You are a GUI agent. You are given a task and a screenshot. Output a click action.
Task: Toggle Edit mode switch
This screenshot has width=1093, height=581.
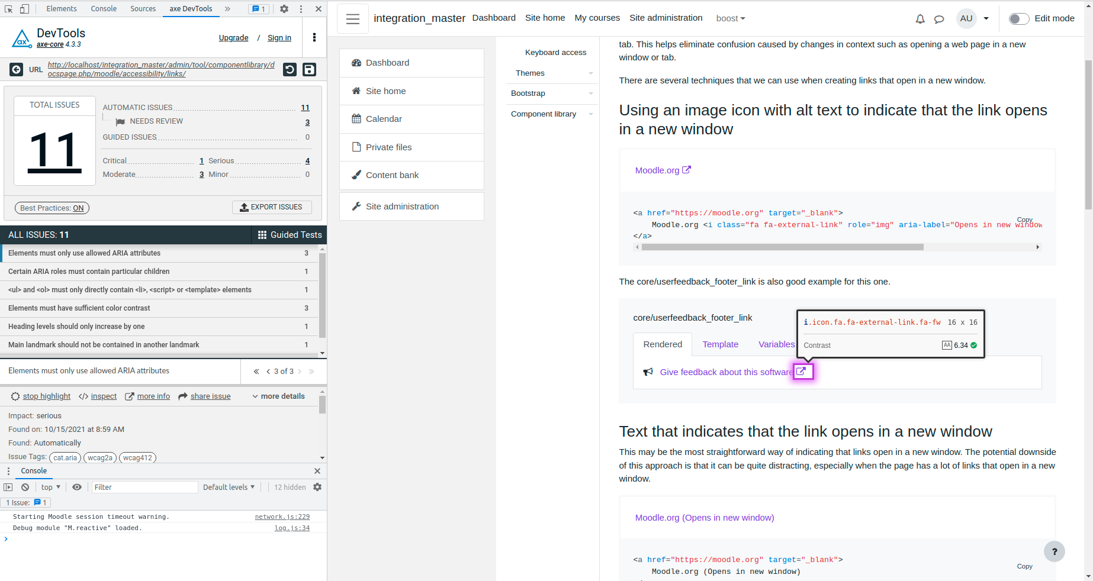1019,19
